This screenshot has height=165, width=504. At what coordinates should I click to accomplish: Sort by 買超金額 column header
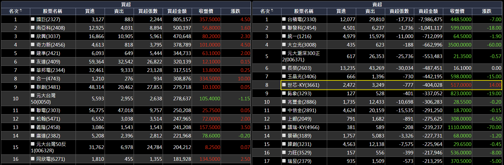pos(177,11)
